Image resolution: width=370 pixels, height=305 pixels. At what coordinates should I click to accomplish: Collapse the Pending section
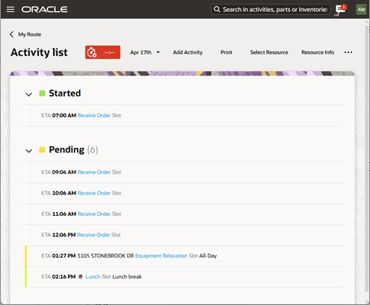click(x=29, y=151)
